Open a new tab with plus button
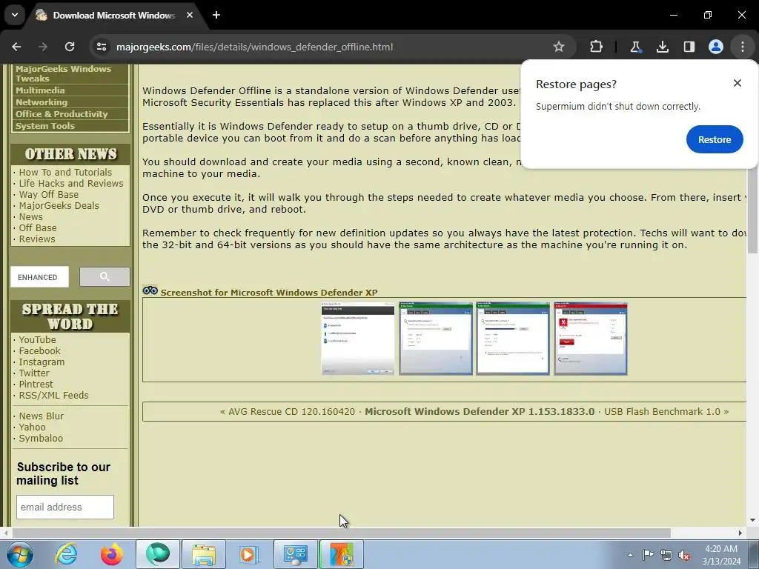The width and height of the screenshot is (759, 569). [x=216, y=15]
